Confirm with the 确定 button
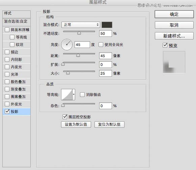196x170 pixels. coord(174,14)
